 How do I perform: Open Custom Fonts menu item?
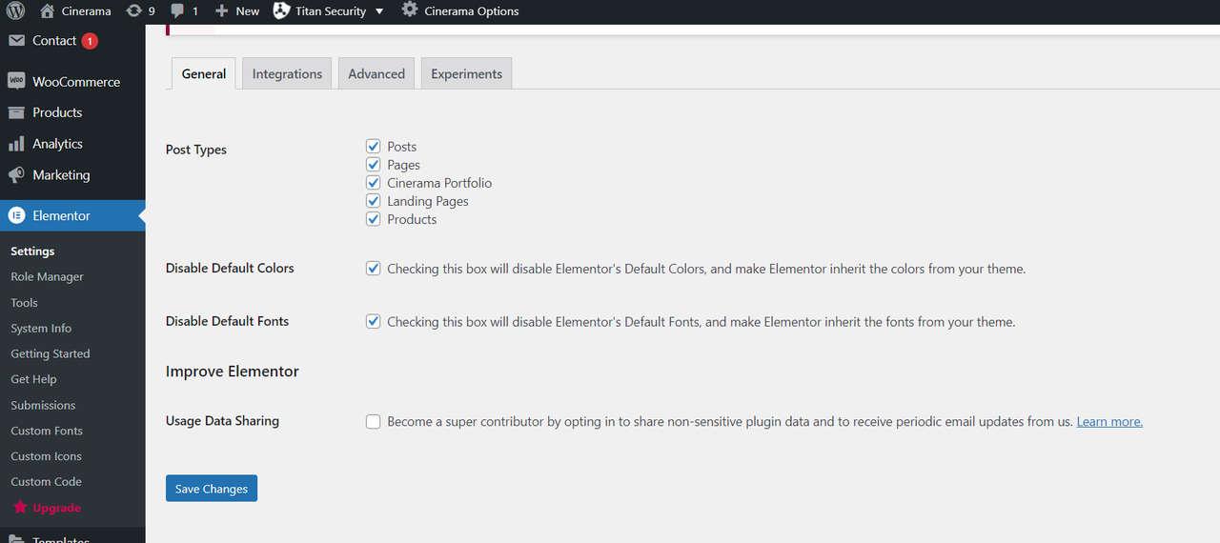[47, 431]
